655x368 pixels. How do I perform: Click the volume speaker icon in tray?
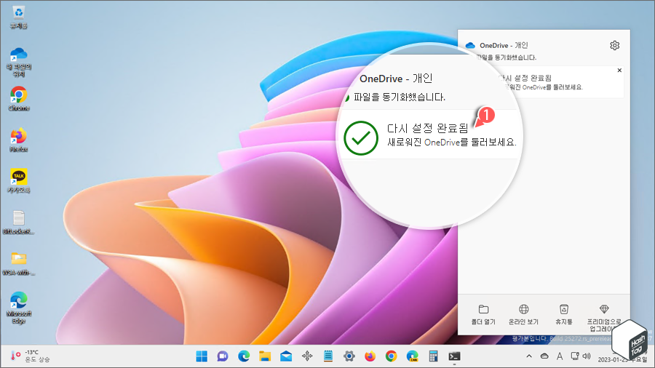587,356
